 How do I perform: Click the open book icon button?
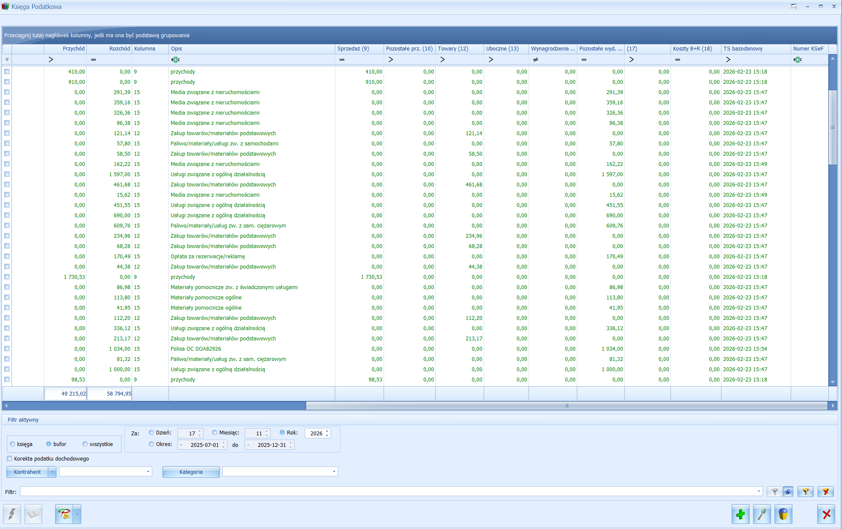pyautogui.click(x=33, y=514)
